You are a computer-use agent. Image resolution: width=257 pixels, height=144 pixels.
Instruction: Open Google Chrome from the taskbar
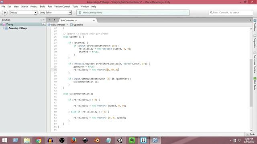[x=39, y=140]
